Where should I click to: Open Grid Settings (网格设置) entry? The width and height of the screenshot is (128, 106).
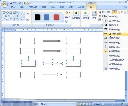pos(115,69)
